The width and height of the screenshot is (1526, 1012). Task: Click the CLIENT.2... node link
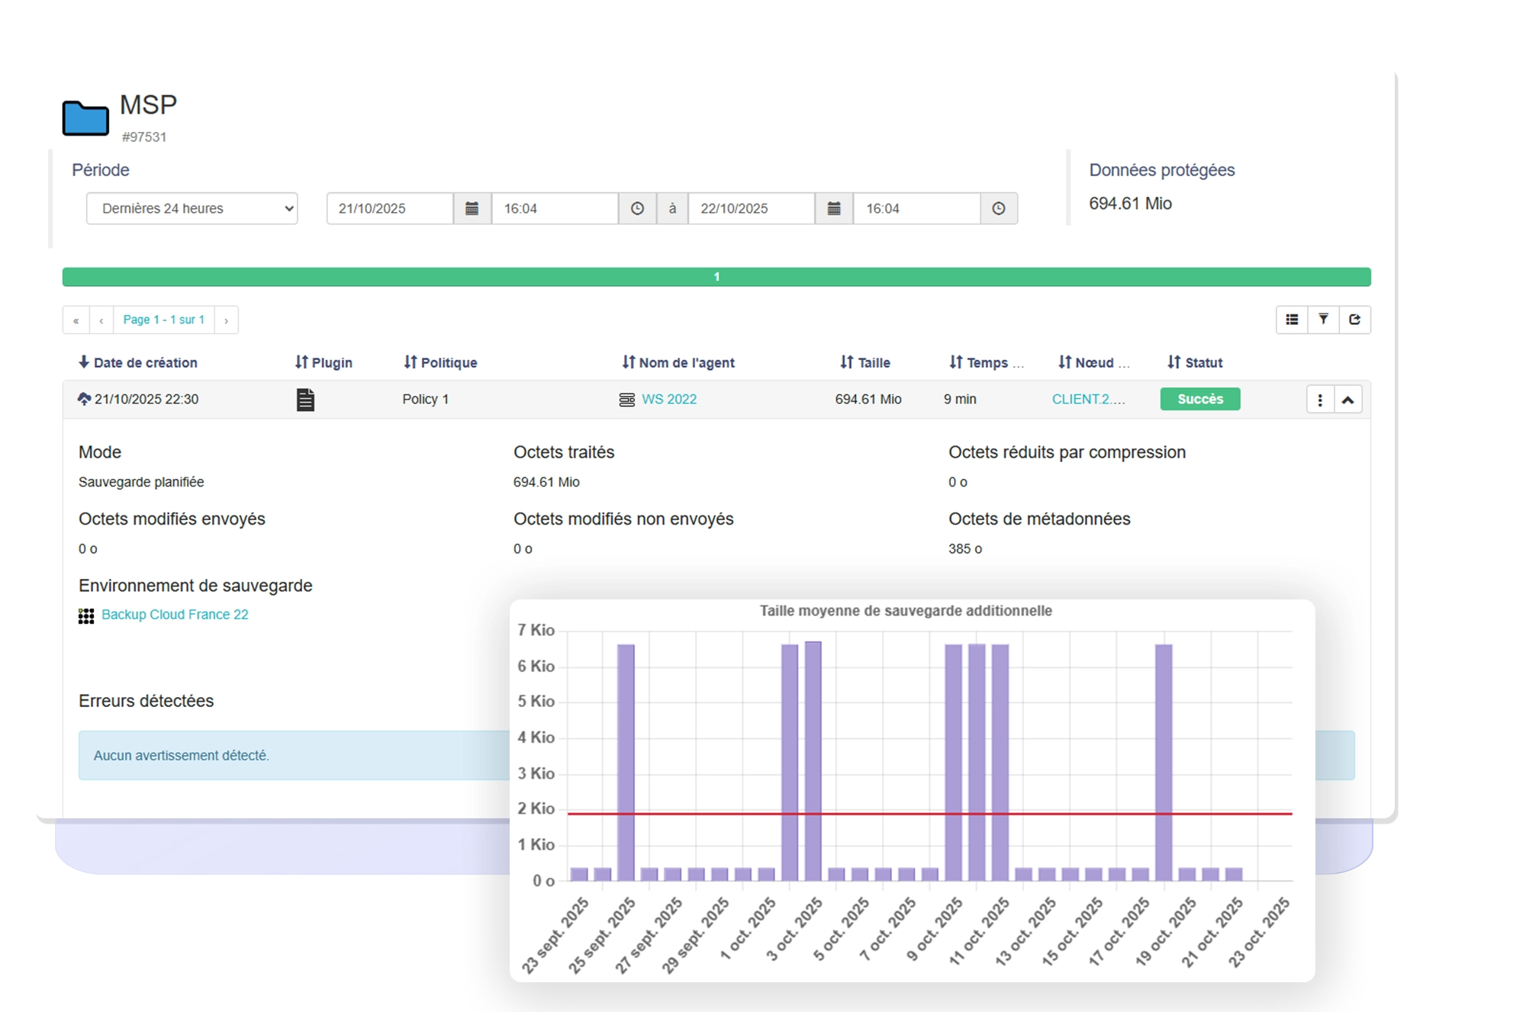click(1088, 399)
